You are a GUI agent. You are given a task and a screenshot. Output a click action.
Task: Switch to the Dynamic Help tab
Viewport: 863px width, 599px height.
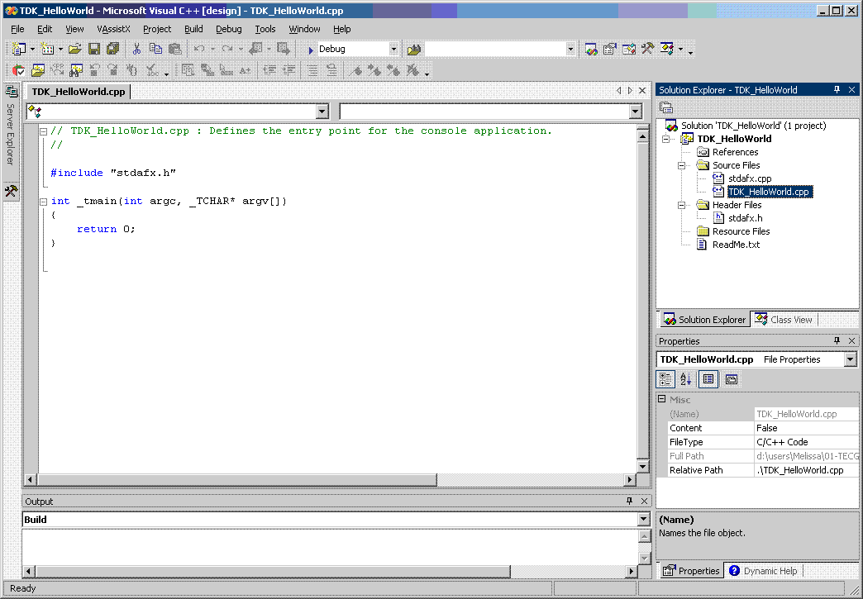pos(763,571)
